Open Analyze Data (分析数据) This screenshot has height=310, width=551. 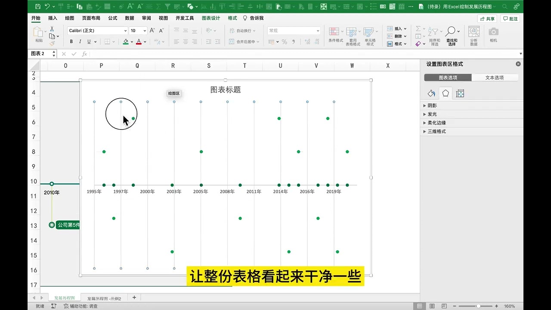pos(474,36)
